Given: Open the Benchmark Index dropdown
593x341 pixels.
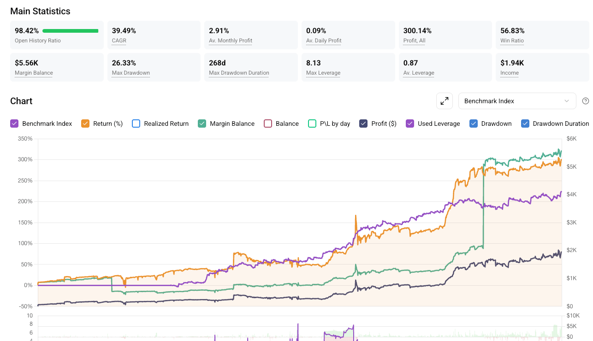Looking at the screenshot, I should [x=516, y=101].
